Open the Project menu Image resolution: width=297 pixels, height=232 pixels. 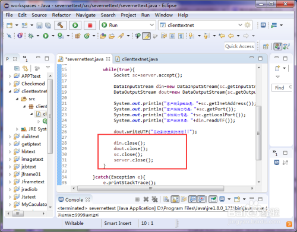[128, 15]
